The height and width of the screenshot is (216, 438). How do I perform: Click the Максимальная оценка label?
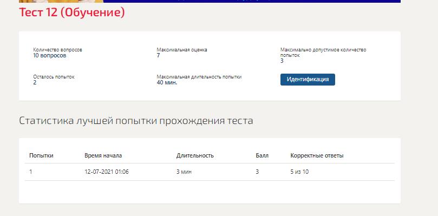182,50
